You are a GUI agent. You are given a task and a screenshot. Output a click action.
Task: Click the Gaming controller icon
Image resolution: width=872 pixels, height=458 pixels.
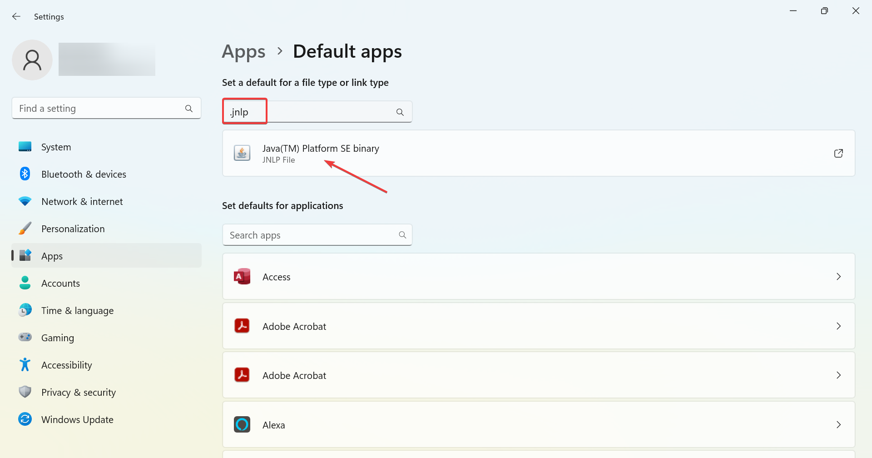(25, 337)
